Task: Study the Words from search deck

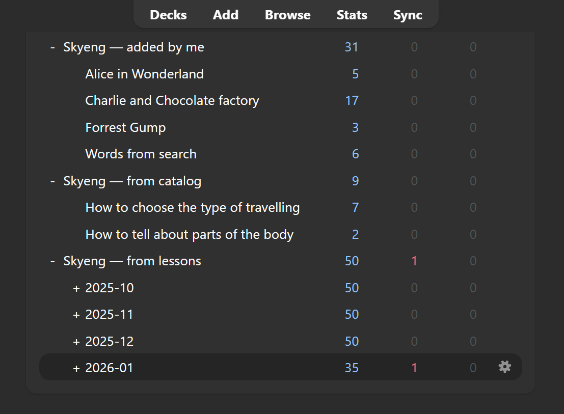Action: pos(141,154)
